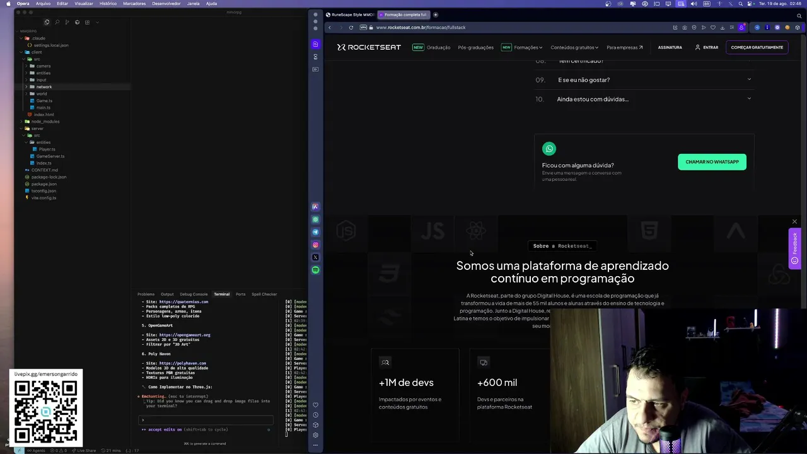Open a new browser tab with the plus button
Image resolution: width=807 pixels, height=454 pixels.
click(x=435, y=15)
